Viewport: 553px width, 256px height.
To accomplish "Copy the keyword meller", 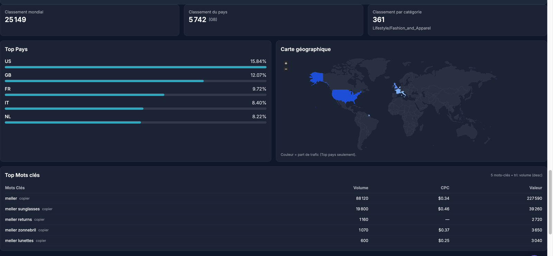I will click(x=24, y=198).
